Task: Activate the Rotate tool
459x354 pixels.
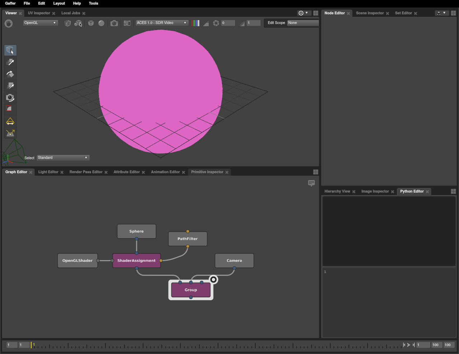Action: point(10,74)
